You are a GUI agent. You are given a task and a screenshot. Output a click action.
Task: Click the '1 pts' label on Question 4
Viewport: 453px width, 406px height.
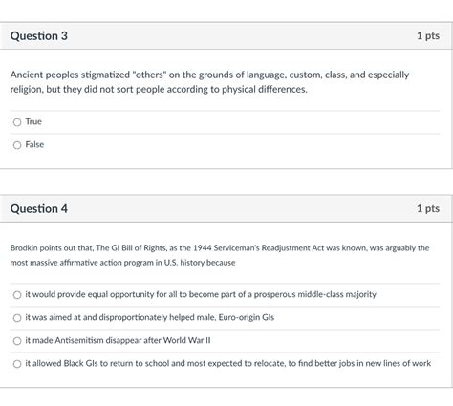click(428, 208)
